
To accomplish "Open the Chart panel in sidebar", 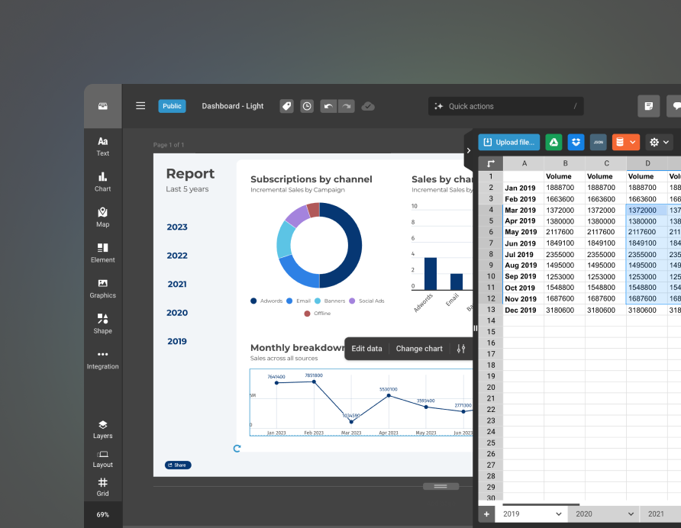I will [102, 182].
